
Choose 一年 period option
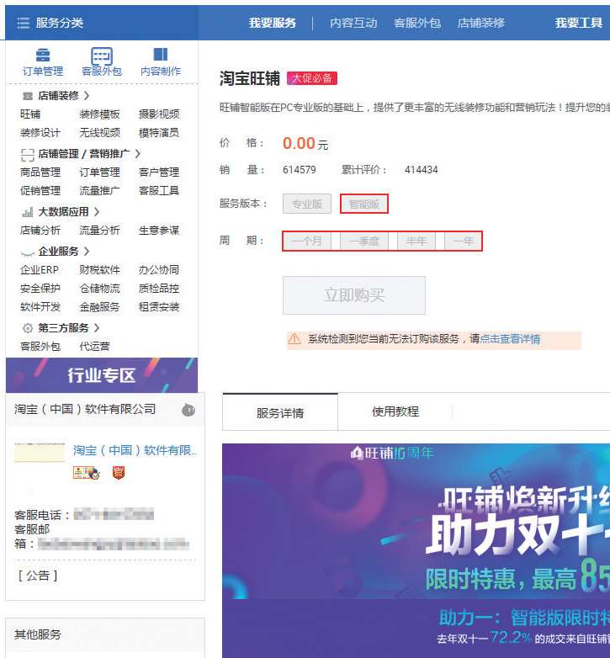point(463,241)
